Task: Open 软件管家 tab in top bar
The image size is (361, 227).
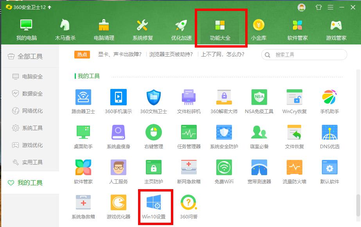Action: 297,30
